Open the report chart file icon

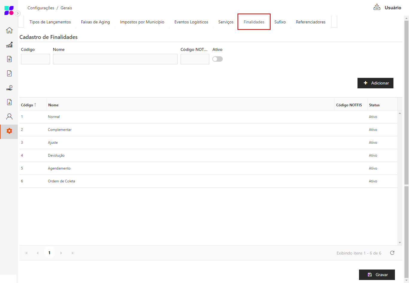9,102
